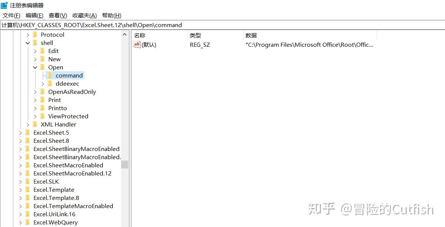Expand the ddeexec key

(x=43, y=84)
